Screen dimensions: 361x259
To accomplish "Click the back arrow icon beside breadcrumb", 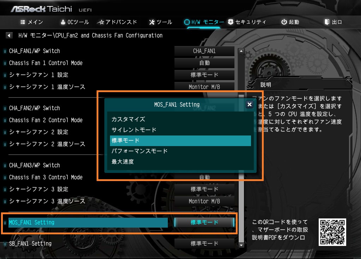I will click(9, 36).
